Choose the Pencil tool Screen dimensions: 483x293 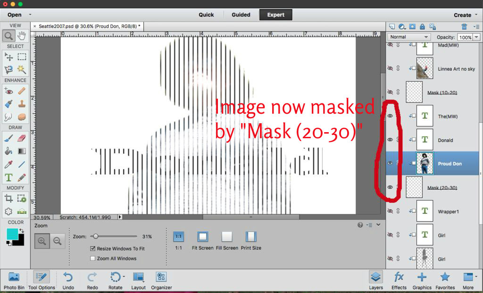tap(22, 177)
